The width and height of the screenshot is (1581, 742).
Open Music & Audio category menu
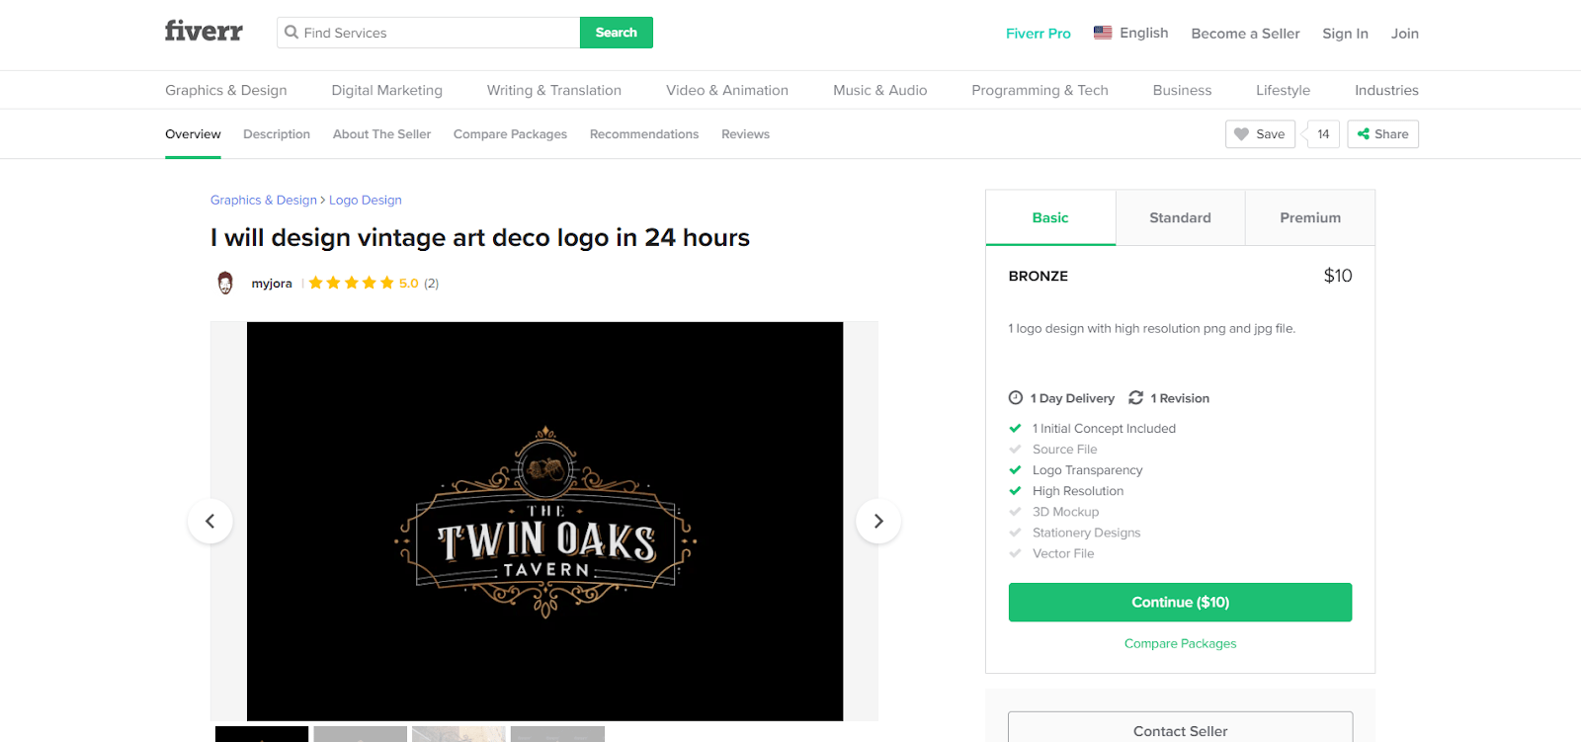[x=880, y=90]
